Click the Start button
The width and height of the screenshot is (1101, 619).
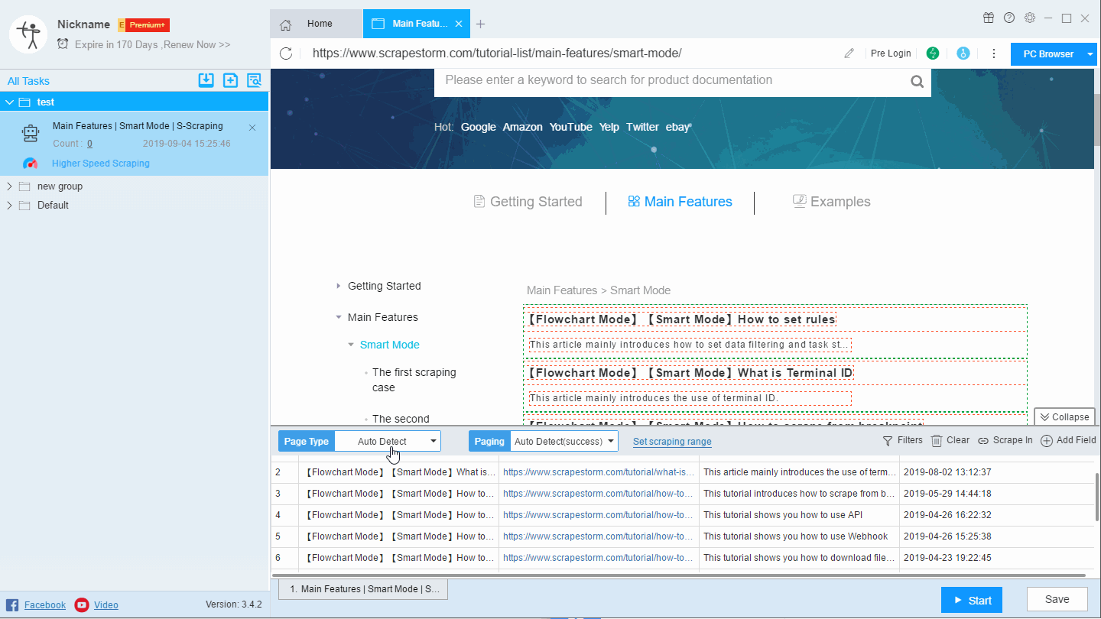click(x=971, y=600)
